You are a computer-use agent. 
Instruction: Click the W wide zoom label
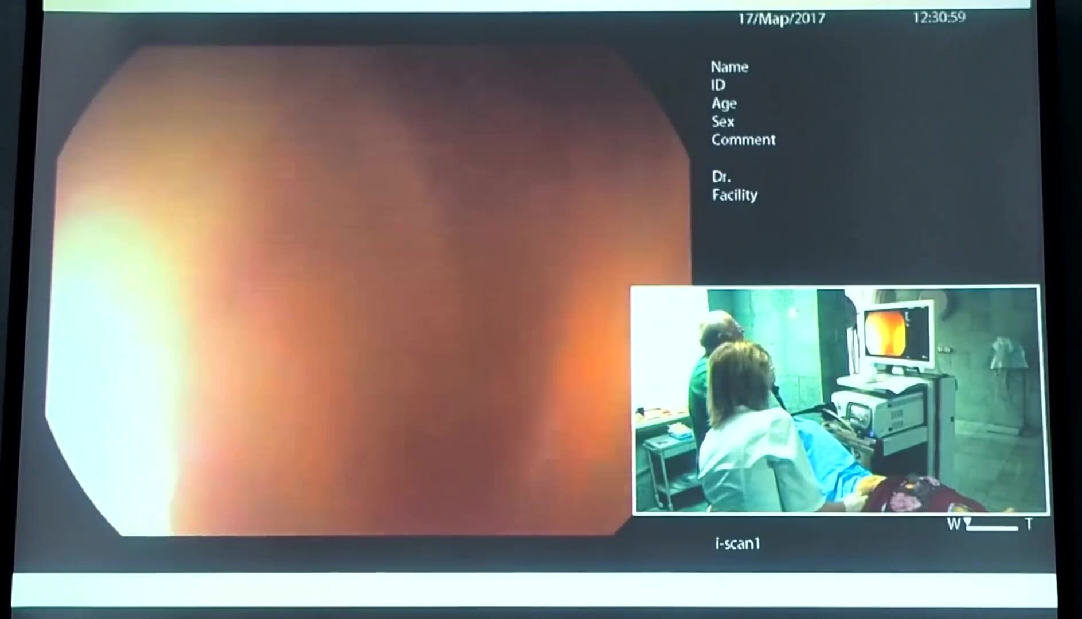point(953,524)
